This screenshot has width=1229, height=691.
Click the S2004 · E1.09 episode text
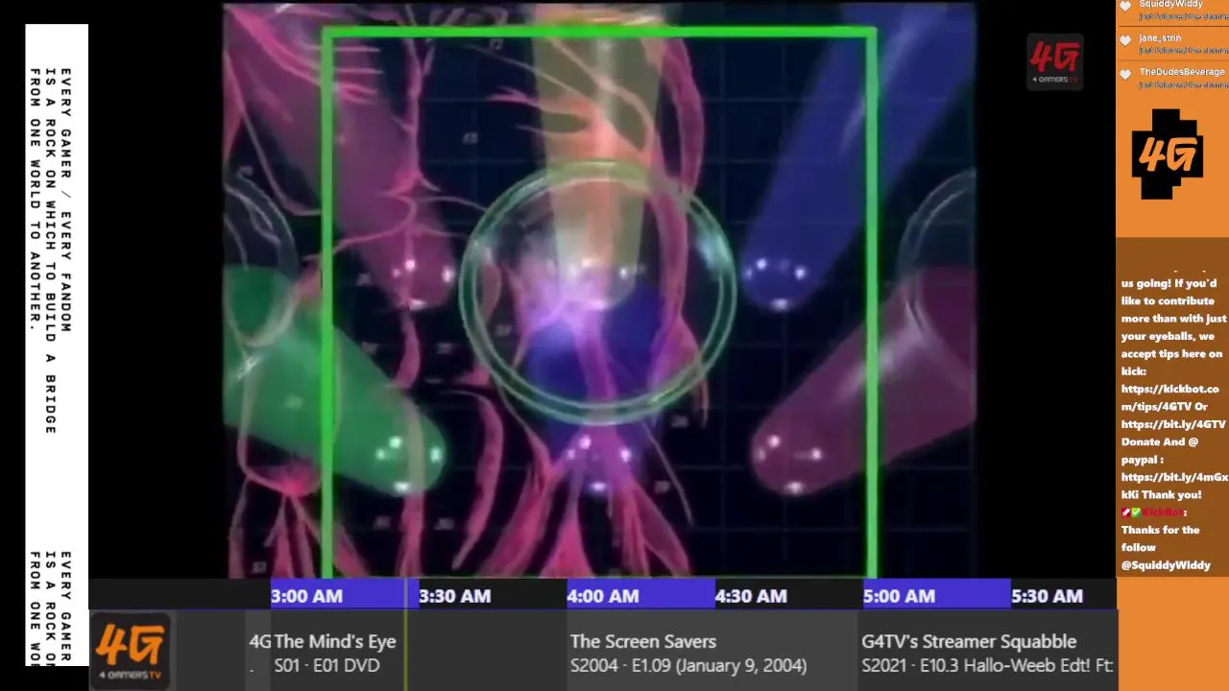(x=688, y=665)
